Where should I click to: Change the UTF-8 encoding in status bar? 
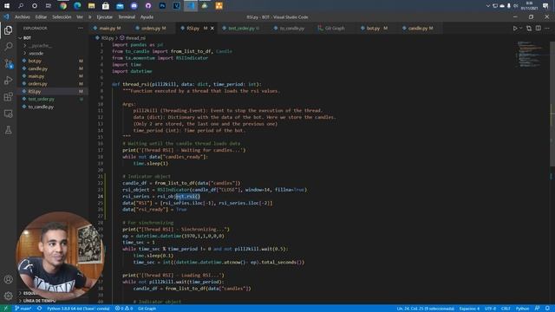(x=490, y=309)
